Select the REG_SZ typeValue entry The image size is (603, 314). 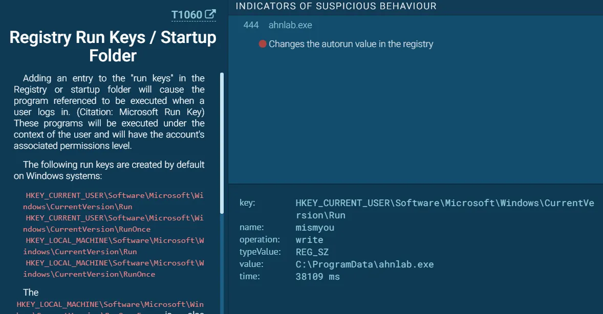click(x=312, y=252)
